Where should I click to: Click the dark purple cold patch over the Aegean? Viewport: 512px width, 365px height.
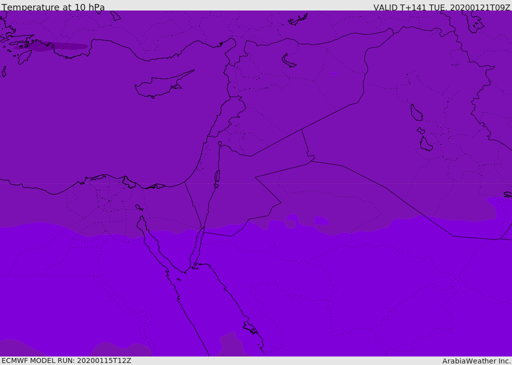pos(51,47)
